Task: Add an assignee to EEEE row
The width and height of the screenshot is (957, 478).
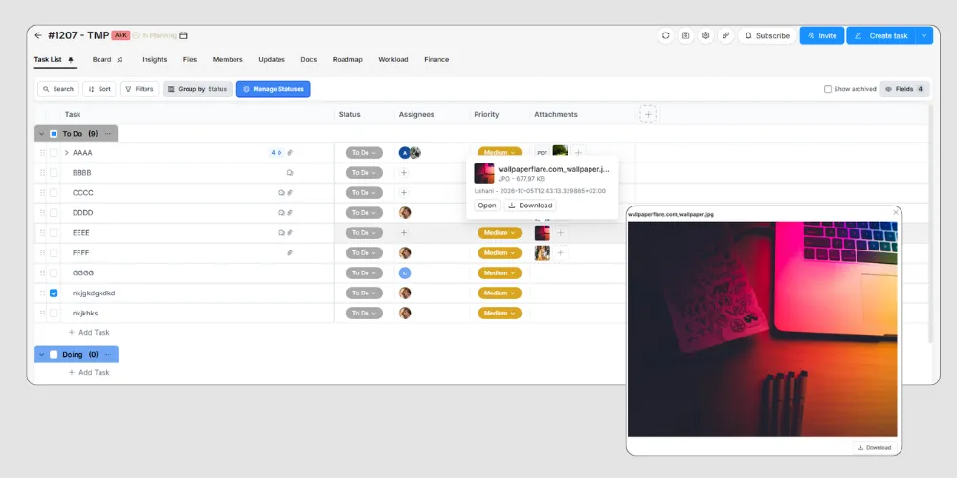Action: [x=404, y=233]
